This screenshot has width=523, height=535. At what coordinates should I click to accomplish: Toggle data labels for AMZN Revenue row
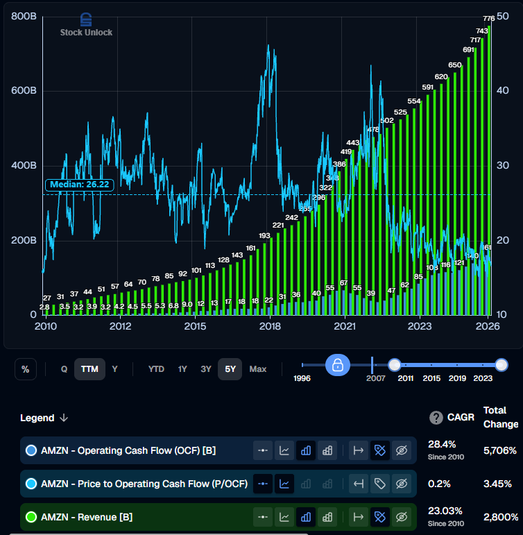(x=379, y=517)
